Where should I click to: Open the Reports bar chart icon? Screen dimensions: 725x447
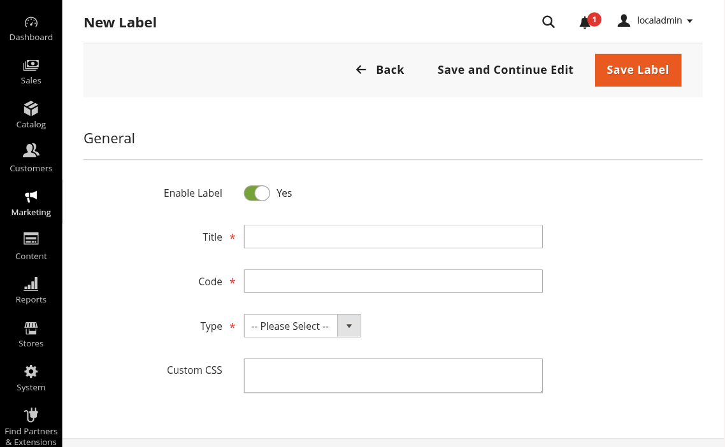[x=31, y=284]
